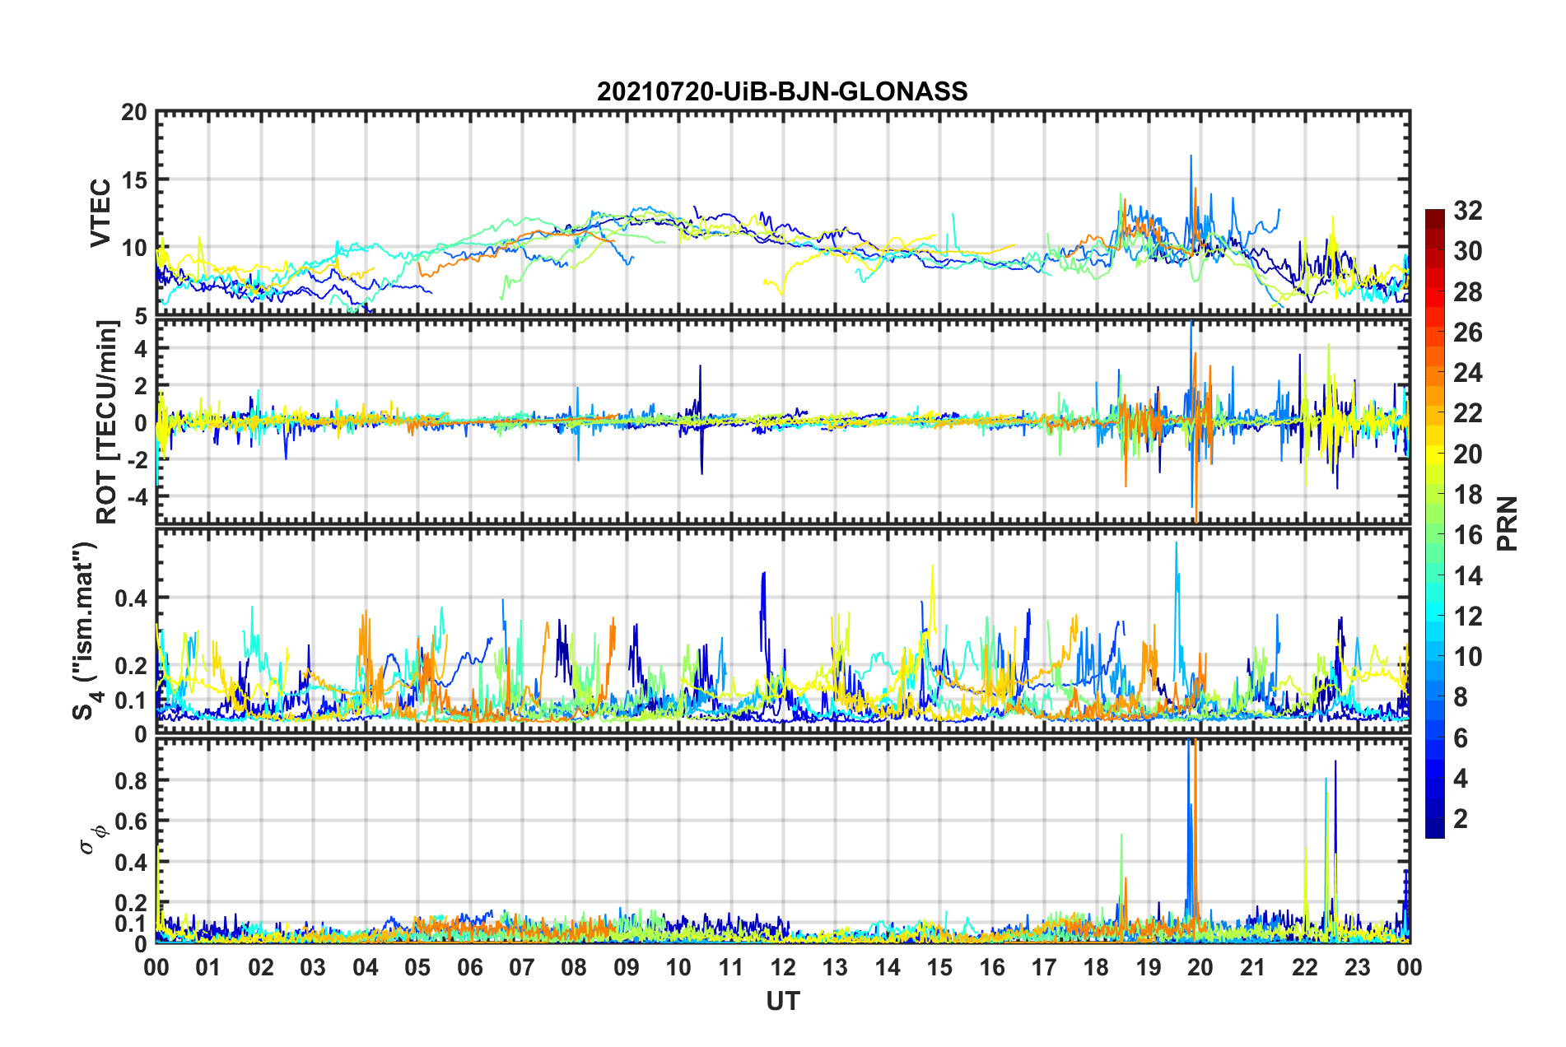Click colorbar tick label 32
This screenshot has height=1047, width=1566.
(1467, 211)
